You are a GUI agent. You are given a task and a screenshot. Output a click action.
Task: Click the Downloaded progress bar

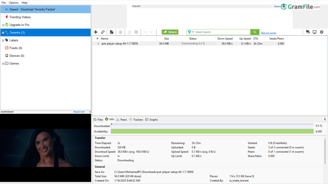tap(212, 126)
